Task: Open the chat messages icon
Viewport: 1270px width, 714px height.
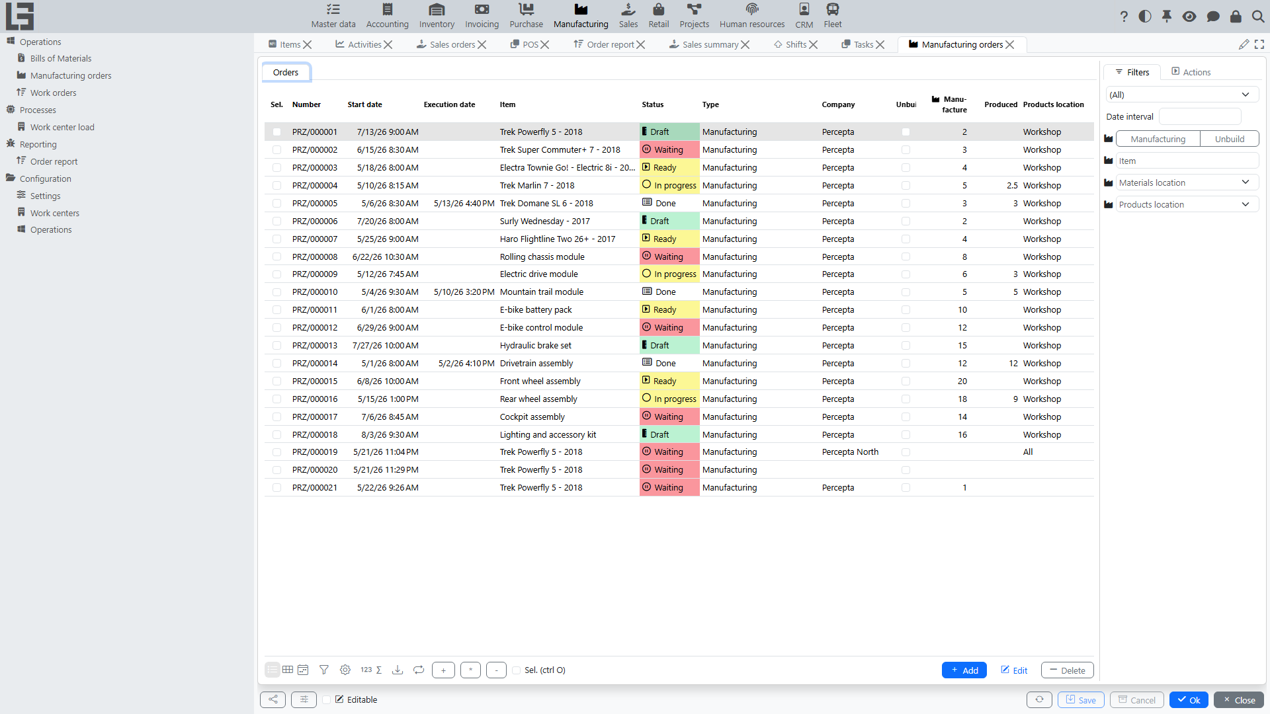Action: [x=1213, y=17]
